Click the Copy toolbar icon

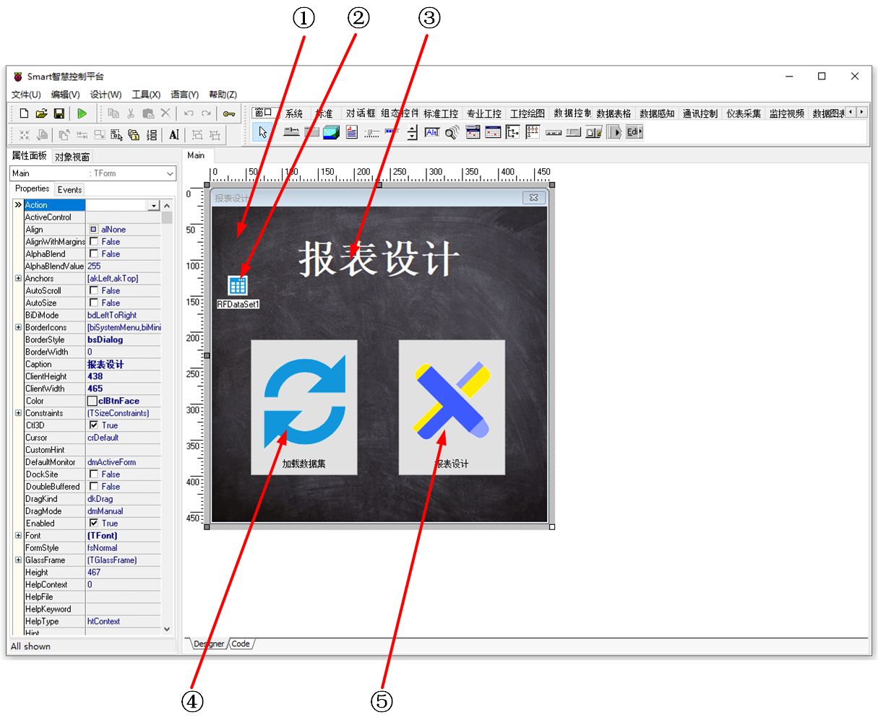(x=113, y=113)
